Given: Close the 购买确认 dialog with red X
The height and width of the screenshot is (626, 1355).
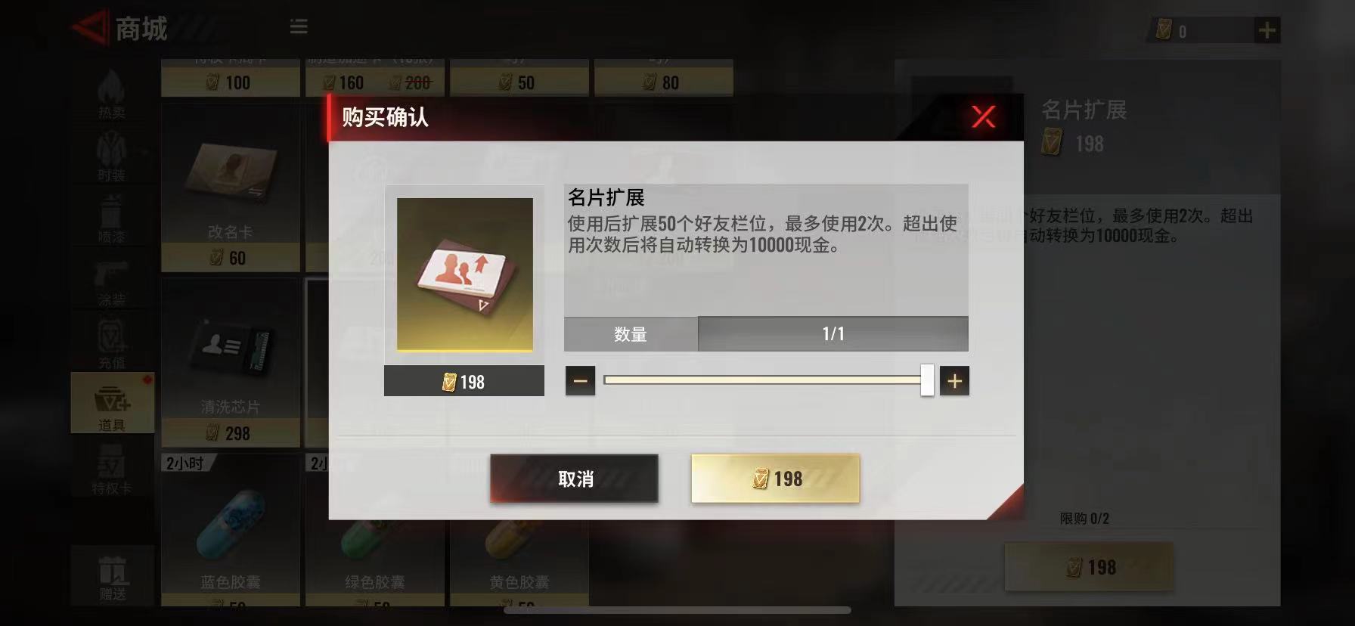Looking at the screenshot, I should click(x=983, y=116).
